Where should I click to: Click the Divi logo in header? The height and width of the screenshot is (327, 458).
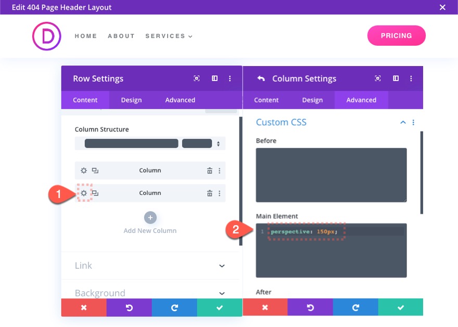47,36
